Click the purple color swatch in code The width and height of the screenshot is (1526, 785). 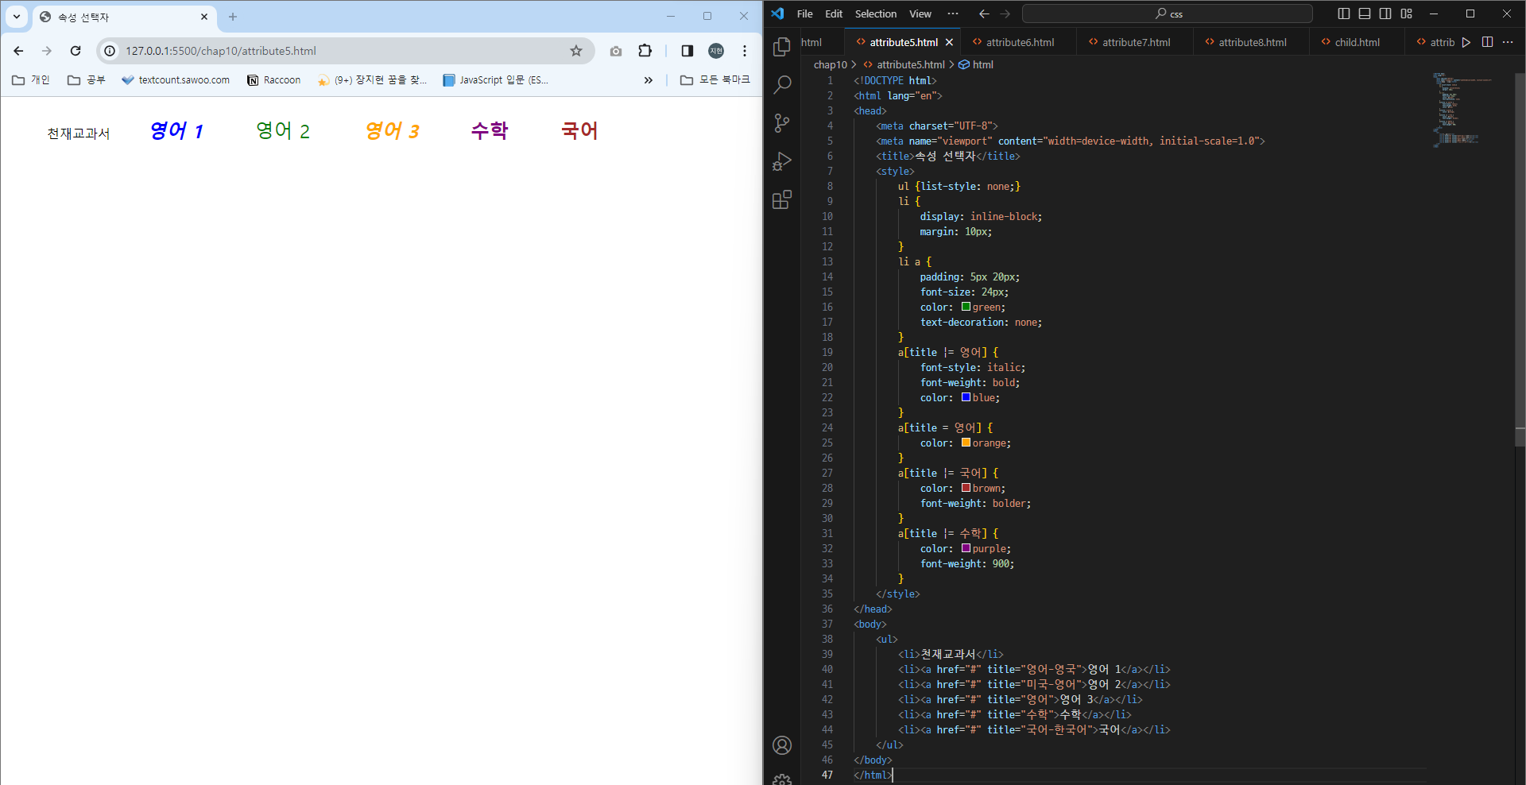(x=966, y=548)
